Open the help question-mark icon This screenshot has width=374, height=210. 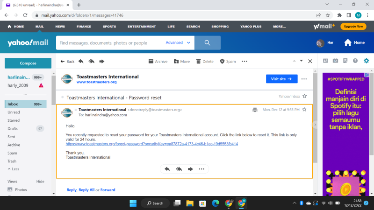pyautogui.click(x=355, y=61)
